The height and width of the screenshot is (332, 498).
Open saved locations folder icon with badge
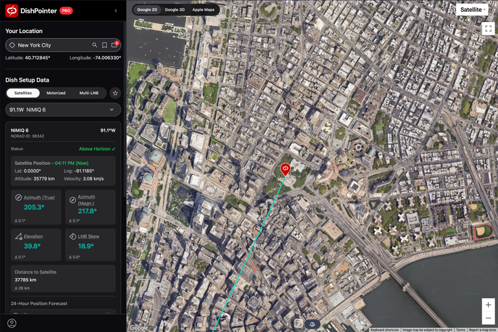pyautogui.click(x=114, y=45)
